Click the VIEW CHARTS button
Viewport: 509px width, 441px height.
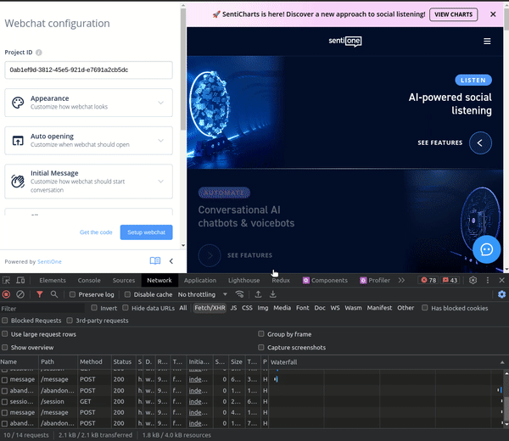pyautogui.click(x=454, y=14)
